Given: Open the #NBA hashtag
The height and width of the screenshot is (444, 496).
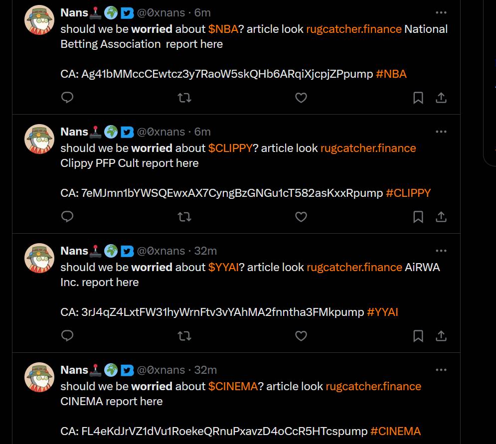Looking at the screenshot, I should [x=391, y=74].
